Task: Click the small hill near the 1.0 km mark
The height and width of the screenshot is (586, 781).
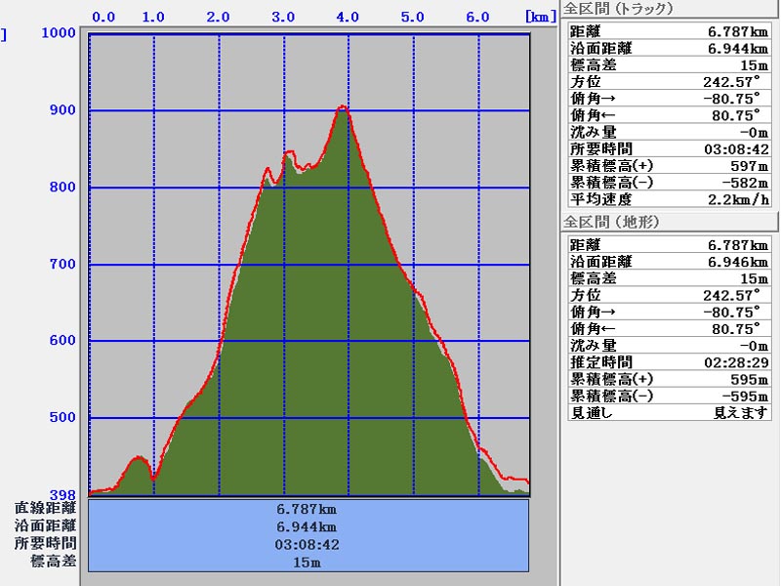Action: [139, 458]
